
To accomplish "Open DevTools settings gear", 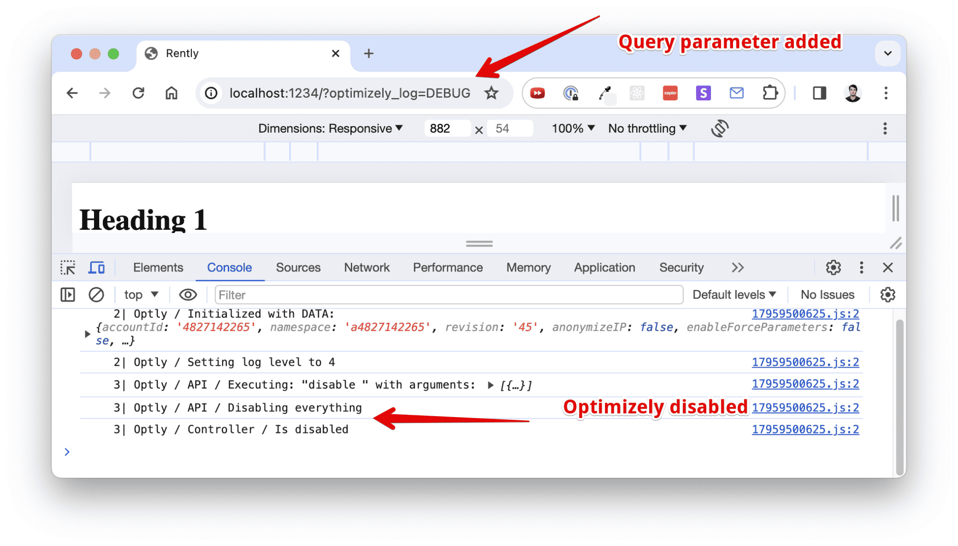I will pyautogui.click(x=833, y=268).
